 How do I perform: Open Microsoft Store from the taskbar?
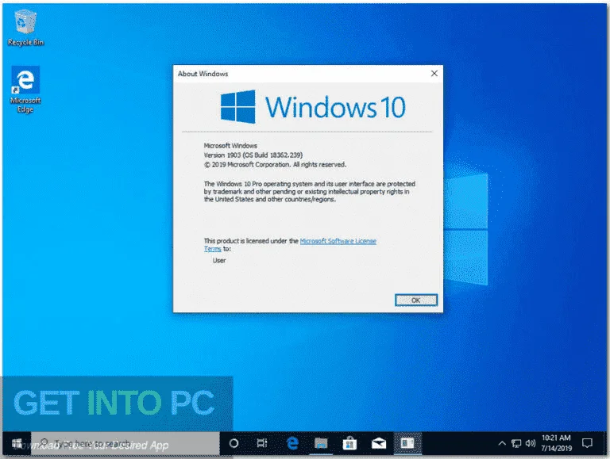(x=349, y=443)
